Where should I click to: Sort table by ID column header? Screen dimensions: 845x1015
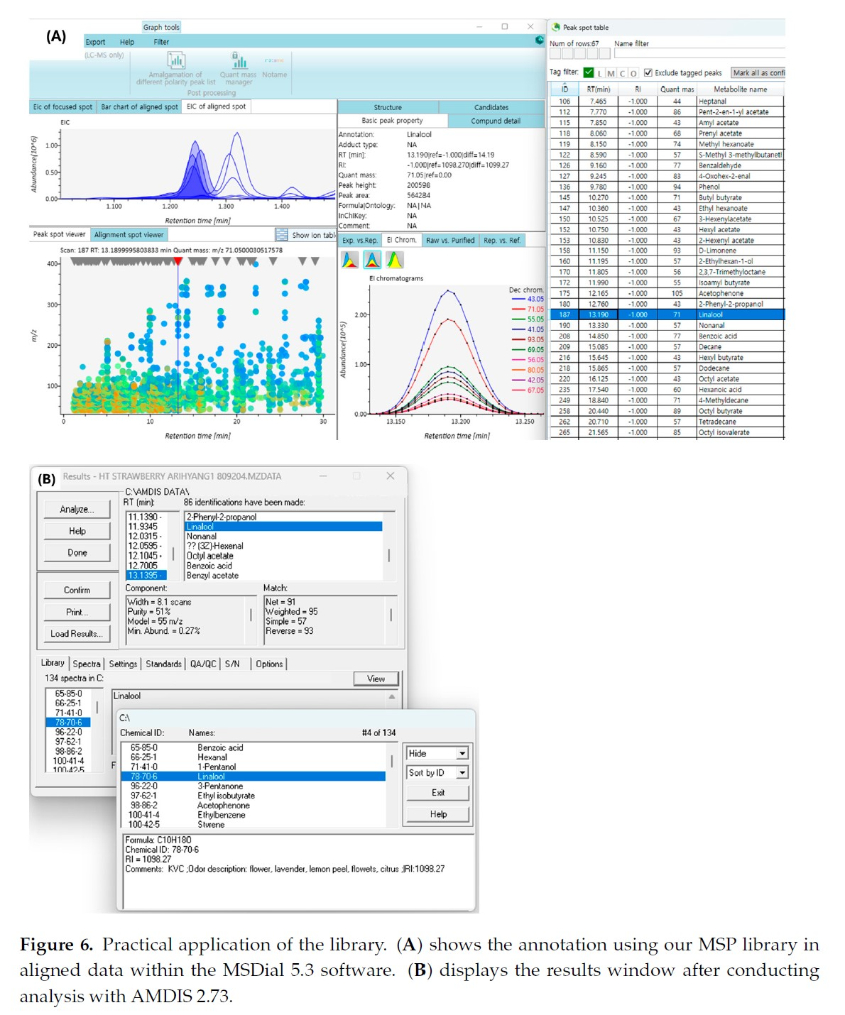point(565,89)
